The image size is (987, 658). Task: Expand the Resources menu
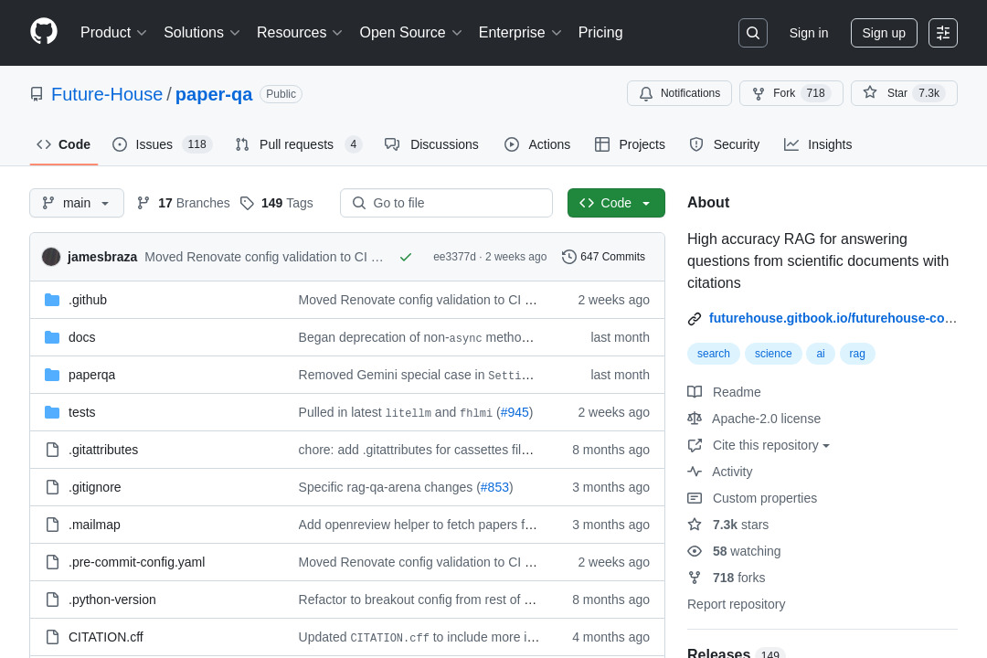click(x=299, y=33)
